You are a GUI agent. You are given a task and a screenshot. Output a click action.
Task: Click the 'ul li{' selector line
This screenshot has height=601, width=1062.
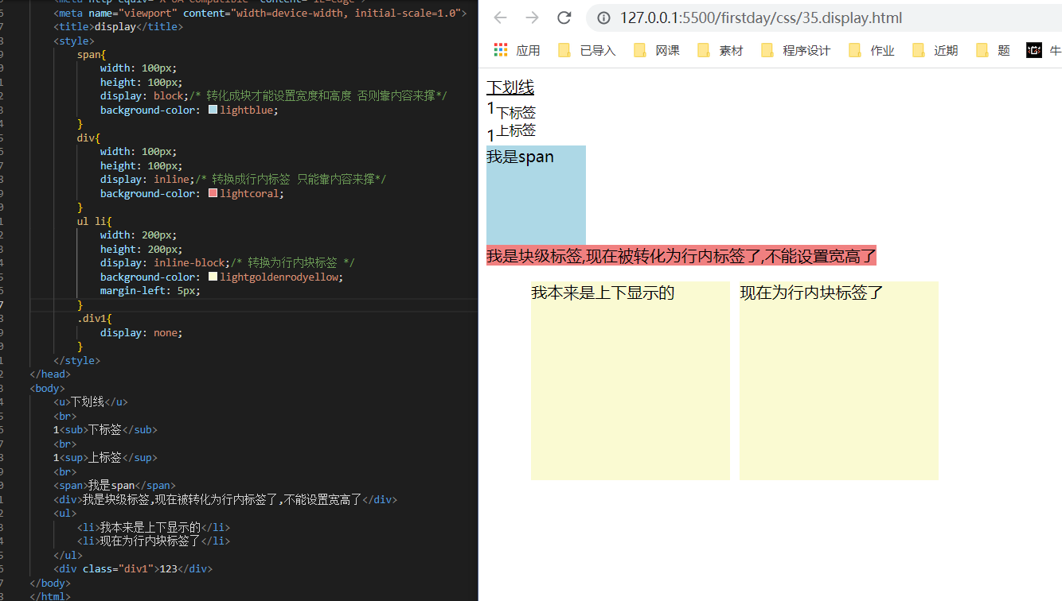(x=95, y=221)
